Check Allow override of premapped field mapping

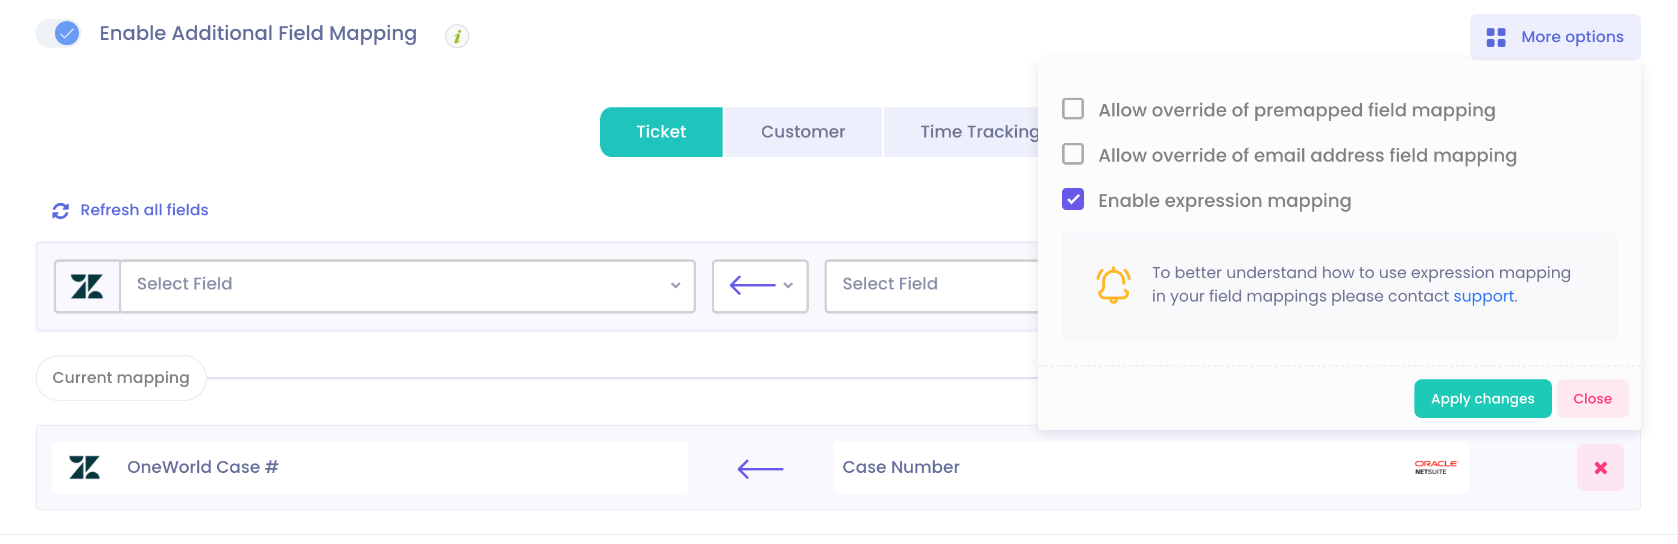pos(1073,109)
